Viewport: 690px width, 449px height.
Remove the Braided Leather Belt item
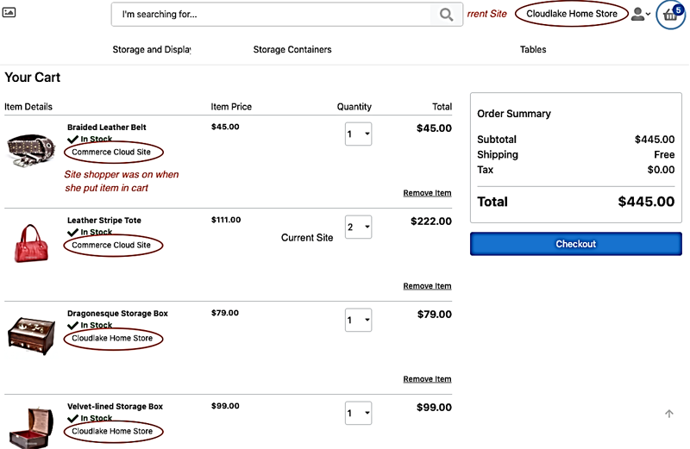coord(427,193)
